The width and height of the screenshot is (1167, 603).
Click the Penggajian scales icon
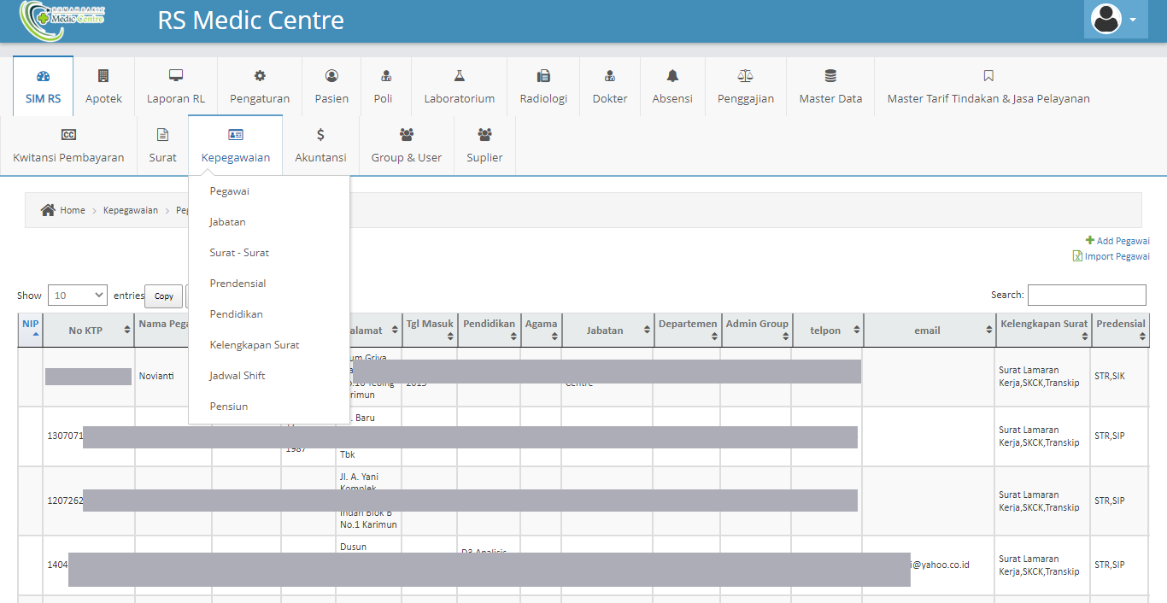pyautogui.click(x=745, y=76)
